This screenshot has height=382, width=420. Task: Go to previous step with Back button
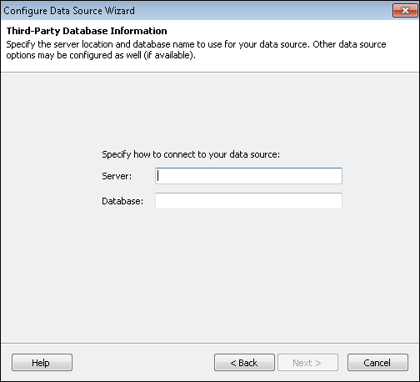pos(244,363)
